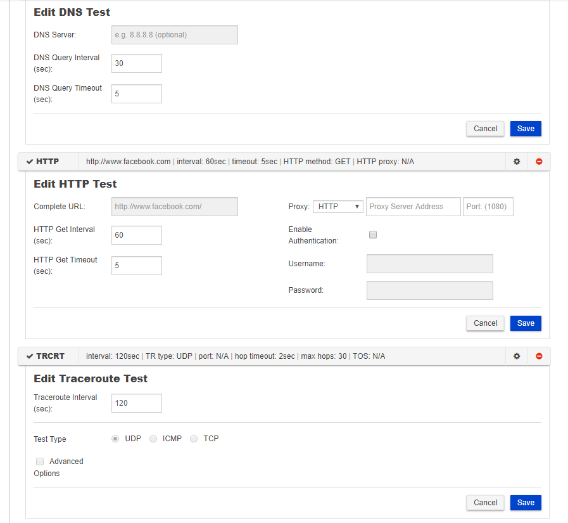Click the checkmark icon beside HTTP
This screenshot has height=523, width=568.
point(30,162)
